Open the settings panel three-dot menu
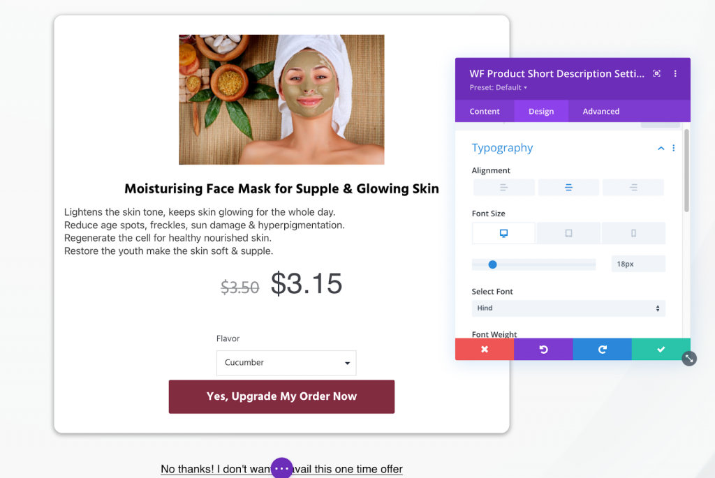Screen dimensions: 715x478 675,73
